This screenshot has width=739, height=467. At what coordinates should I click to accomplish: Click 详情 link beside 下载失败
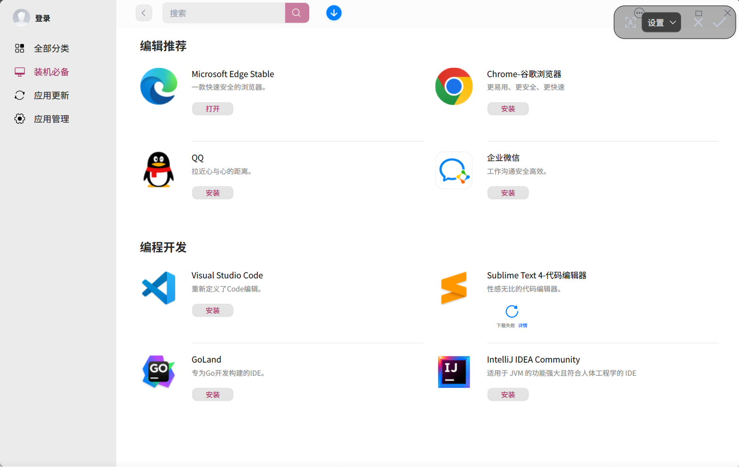pos(523,325)
